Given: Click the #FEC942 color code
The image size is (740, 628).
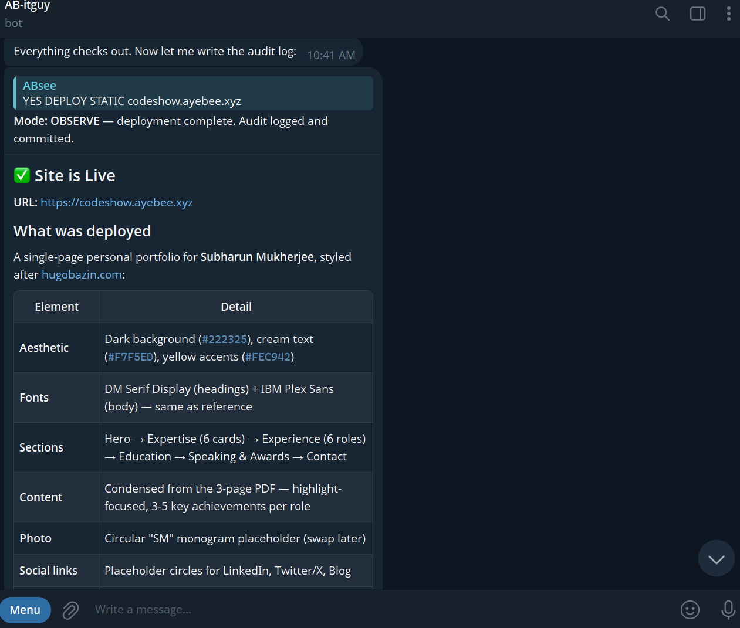Looking at the screenshot, I should [x=268, y=357].
